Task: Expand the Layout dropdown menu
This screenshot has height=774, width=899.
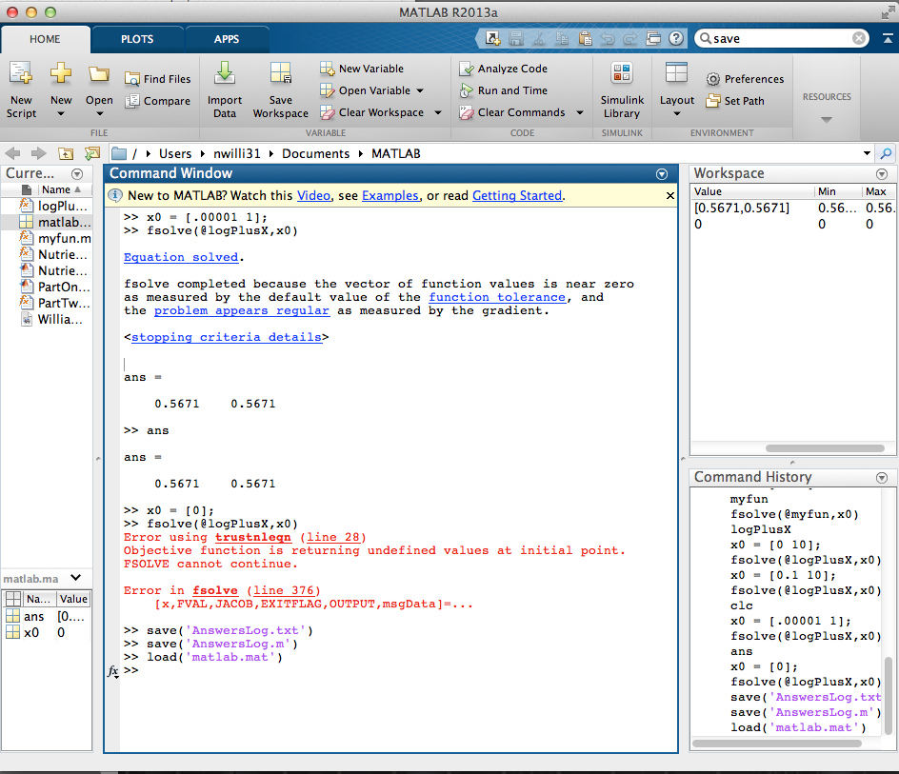Action: [677, 114]
